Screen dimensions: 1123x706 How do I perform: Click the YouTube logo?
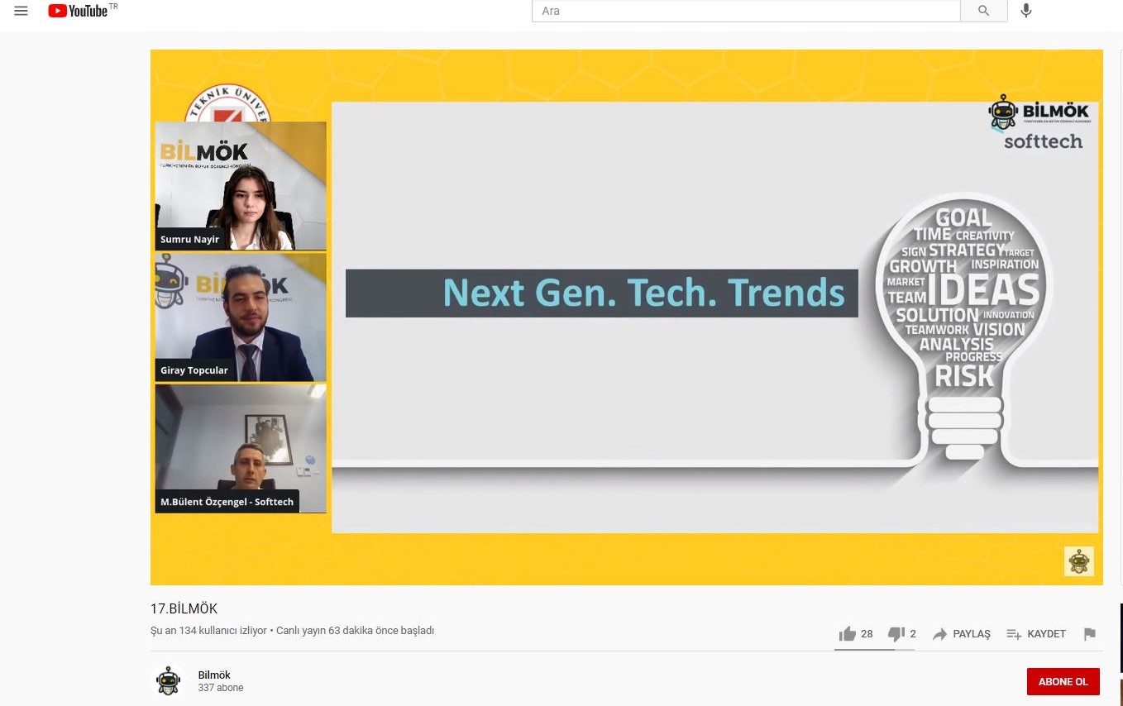[x=80, y=11]
